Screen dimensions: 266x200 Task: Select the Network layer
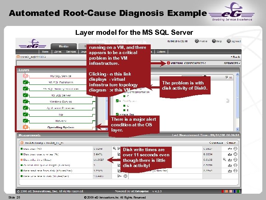click(61, 121)
